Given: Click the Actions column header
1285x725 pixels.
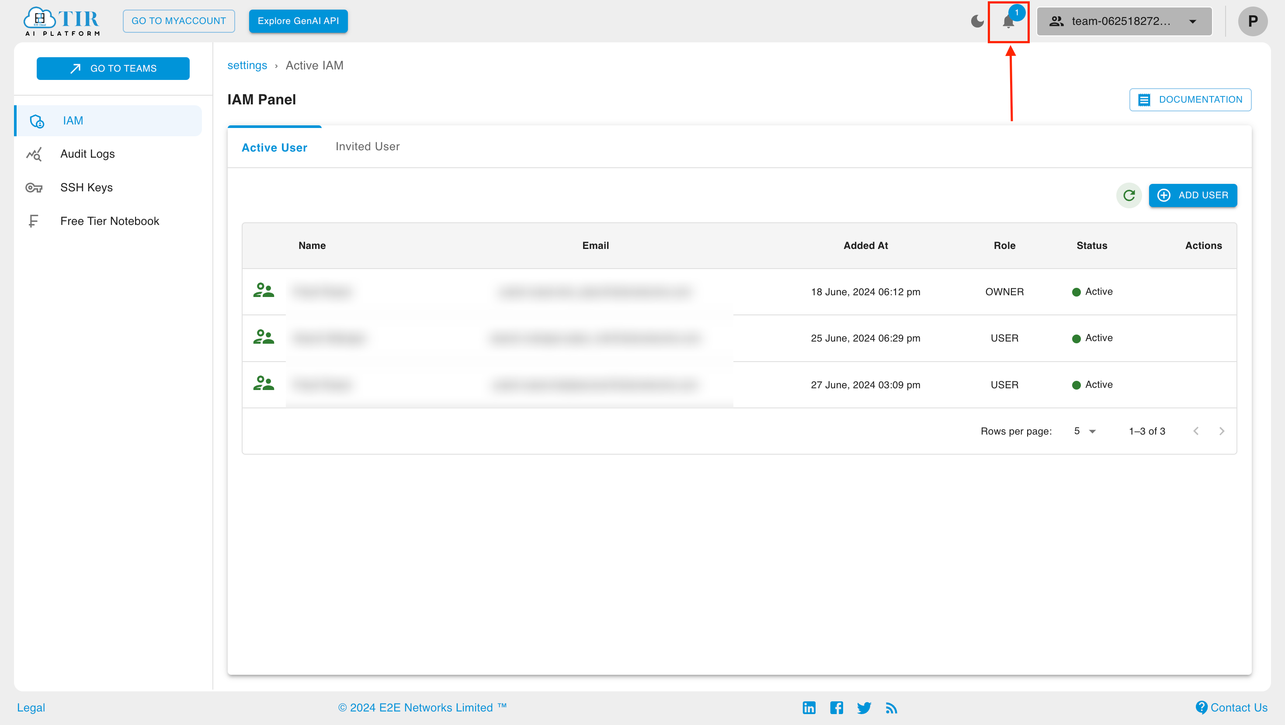Looking at the screenshot, I should click(x=1203, y=246).
